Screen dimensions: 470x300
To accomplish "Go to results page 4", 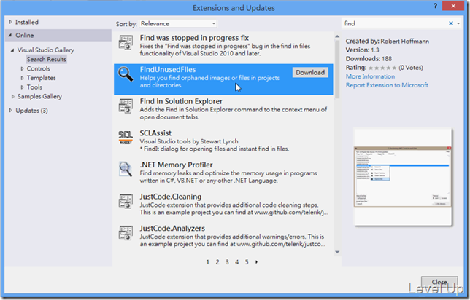I will point(236,262).
